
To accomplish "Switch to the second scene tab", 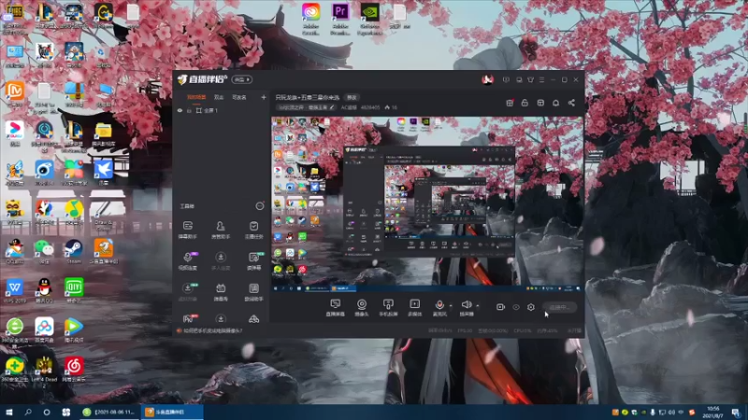I will tap(219, 97).
